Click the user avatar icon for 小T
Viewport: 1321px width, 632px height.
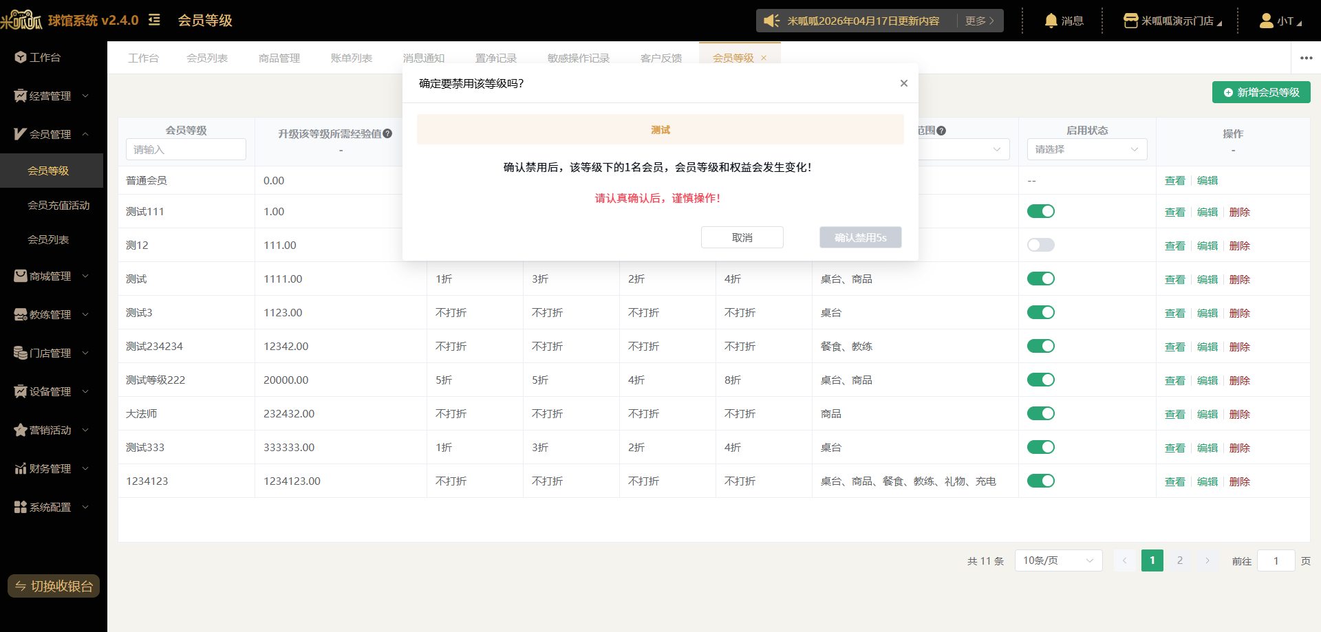(x=1266, y=21)
